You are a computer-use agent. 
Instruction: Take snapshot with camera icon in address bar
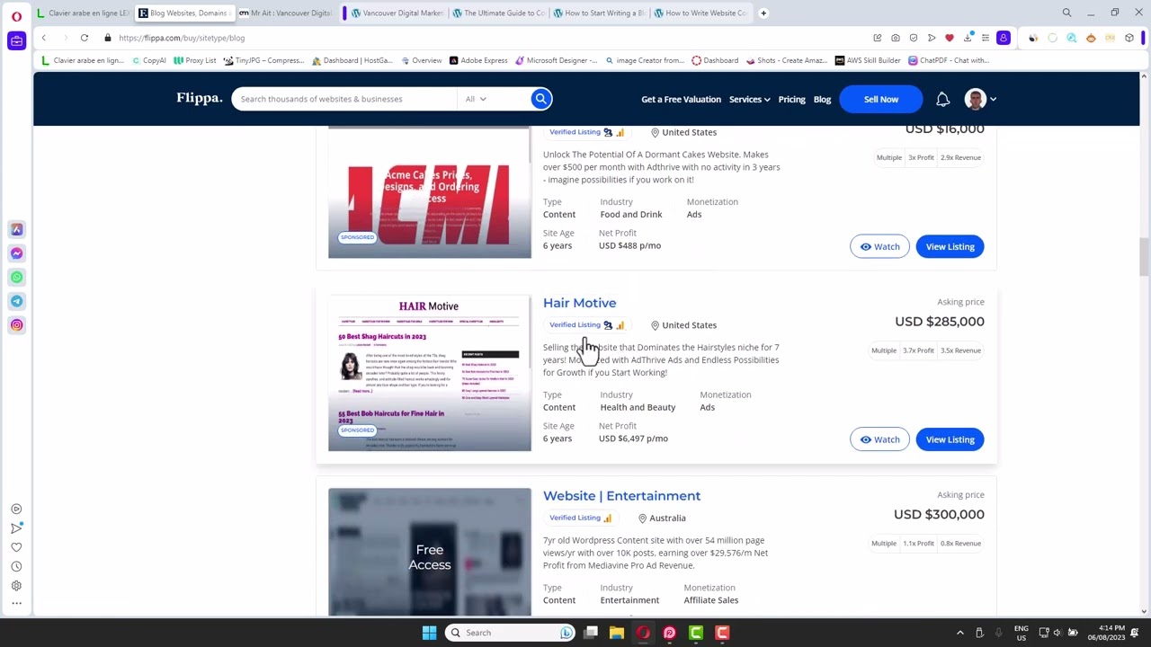pyautogui.click(x=896, y=38)
